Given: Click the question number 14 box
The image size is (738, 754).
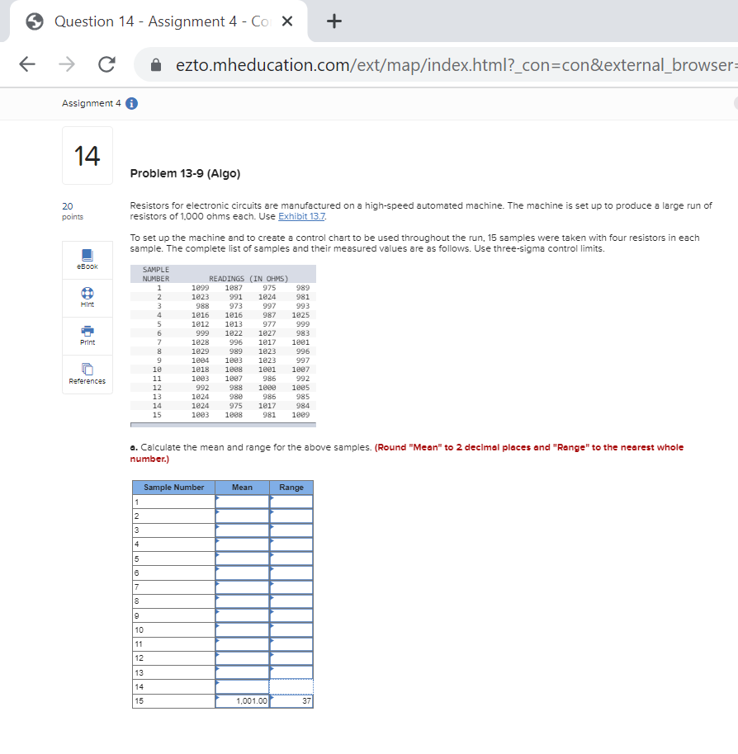Looking at the screenshot, I should click(88, 156).
